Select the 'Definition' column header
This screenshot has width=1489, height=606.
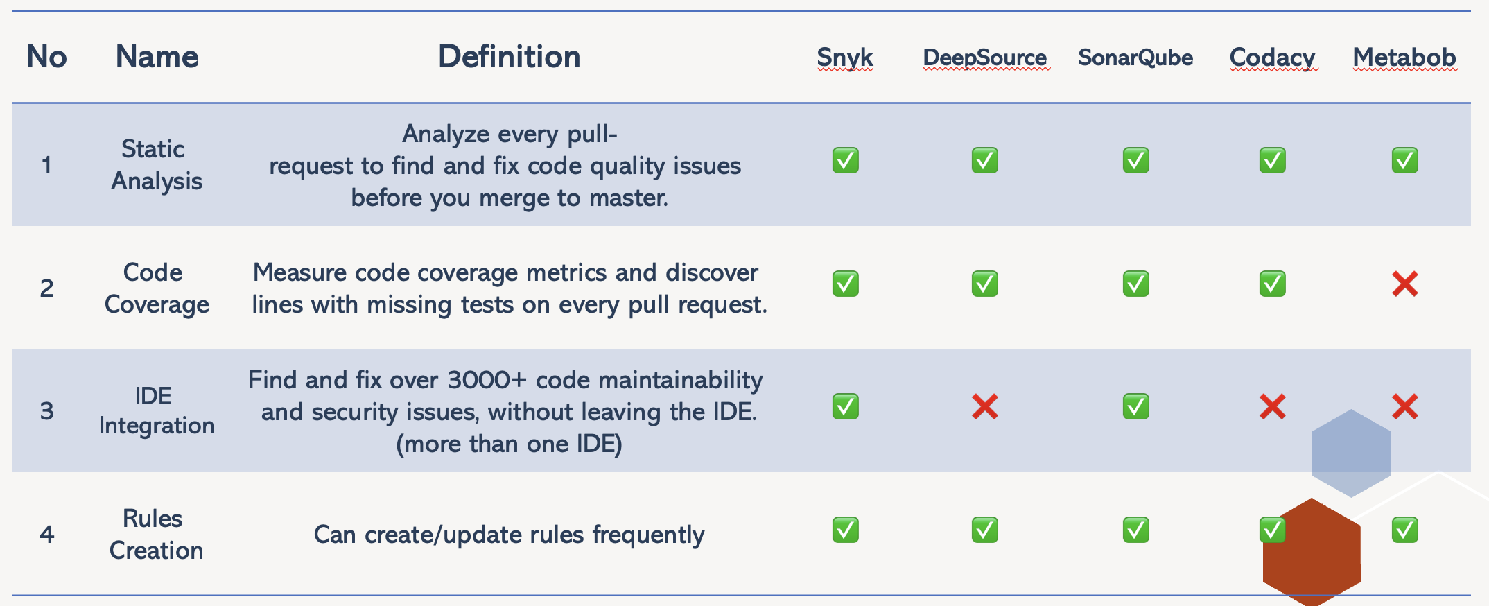point(510,57)
